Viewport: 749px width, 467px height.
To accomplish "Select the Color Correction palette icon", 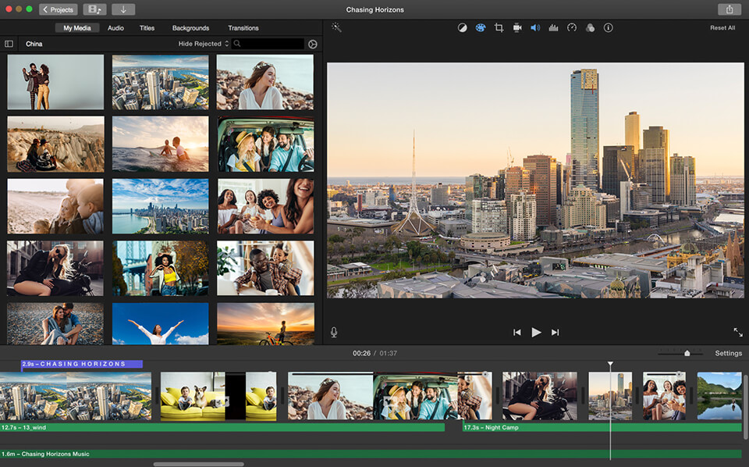I will 481,27.
